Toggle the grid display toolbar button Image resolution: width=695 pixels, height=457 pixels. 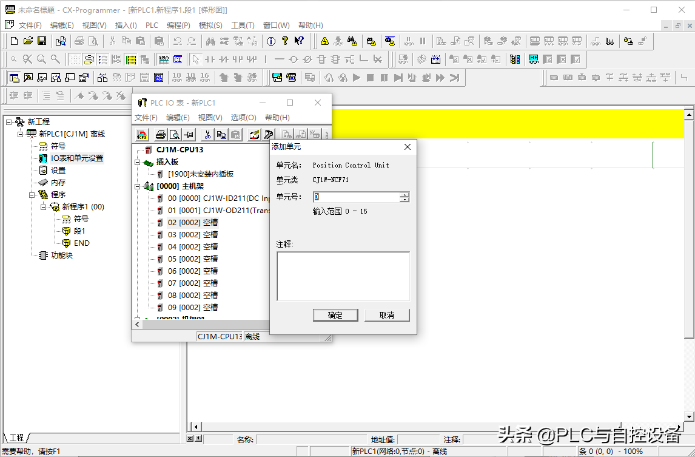coord(75,59)
